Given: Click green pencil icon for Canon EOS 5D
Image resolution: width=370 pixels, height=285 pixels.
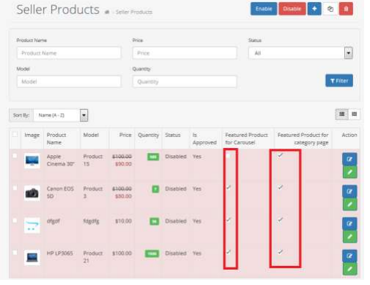Looking at the screenshot, I should [349, 204].
